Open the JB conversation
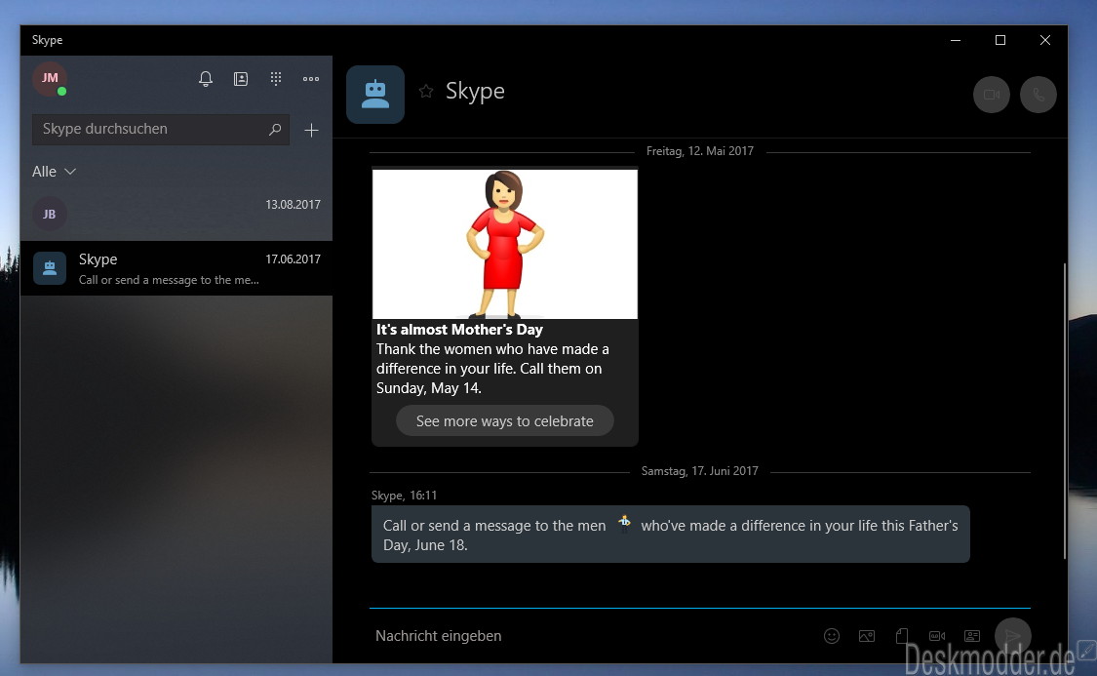Viewport: 1097px width, 676px height. coord(176,215)
